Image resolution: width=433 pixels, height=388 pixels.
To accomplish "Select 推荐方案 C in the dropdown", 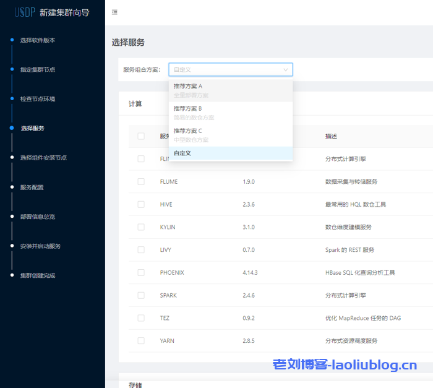I will pyautogui.click(x=230, y=135).
